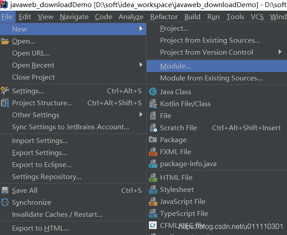Image resolution: width=287 pixels, height=235 pixels.
Task: Click the TypeScript File TS icon
Action: (153, 214)
